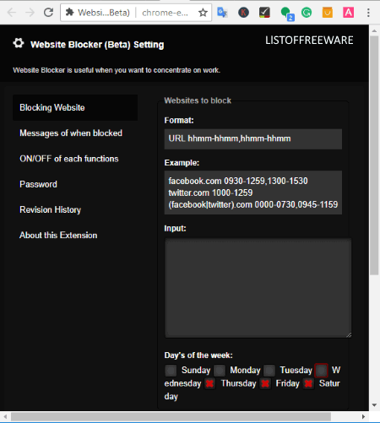Check the Sunday checkbox

[171, 371]
